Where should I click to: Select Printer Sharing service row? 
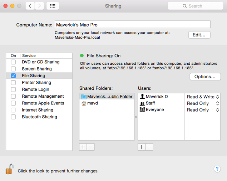[x=39, y=83]
